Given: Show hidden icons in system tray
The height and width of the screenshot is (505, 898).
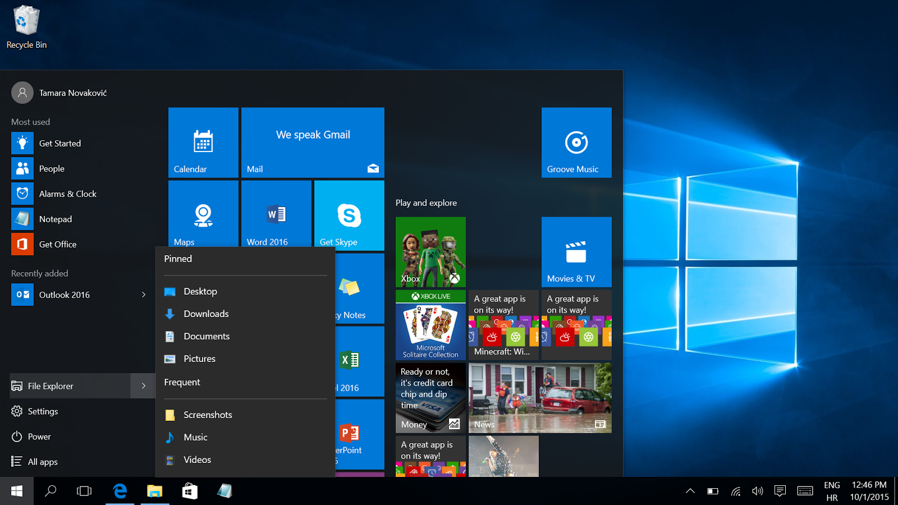Looking at the screenshot, I should pos(690,491).
